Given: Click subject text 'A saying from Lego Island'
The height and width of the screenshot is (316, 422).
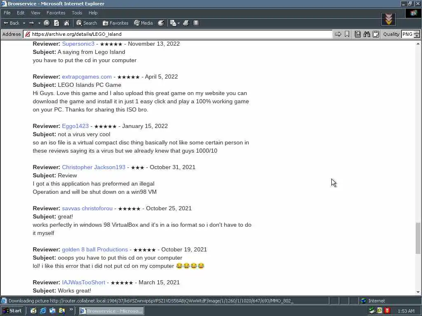Looking at the screenshot, I should pyautogui.click(x=91, y=52).
